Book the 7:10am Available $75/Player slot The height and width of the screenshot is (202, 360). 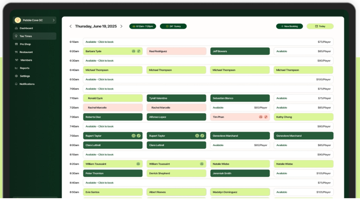(x=303, y=98)
